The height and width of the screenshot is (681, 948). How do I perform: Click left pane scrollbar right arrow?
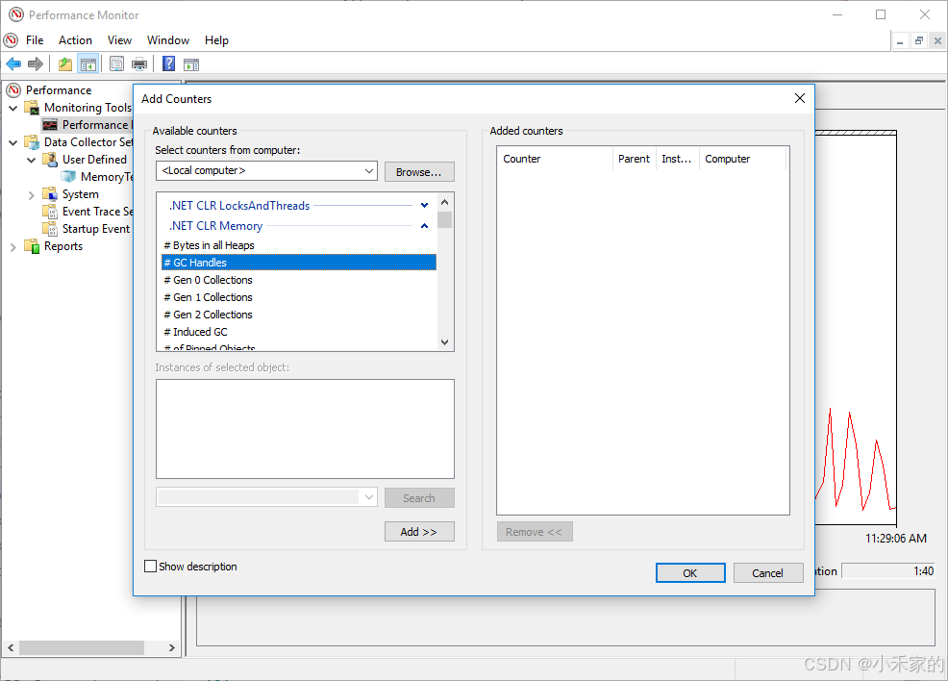point(172,647)
